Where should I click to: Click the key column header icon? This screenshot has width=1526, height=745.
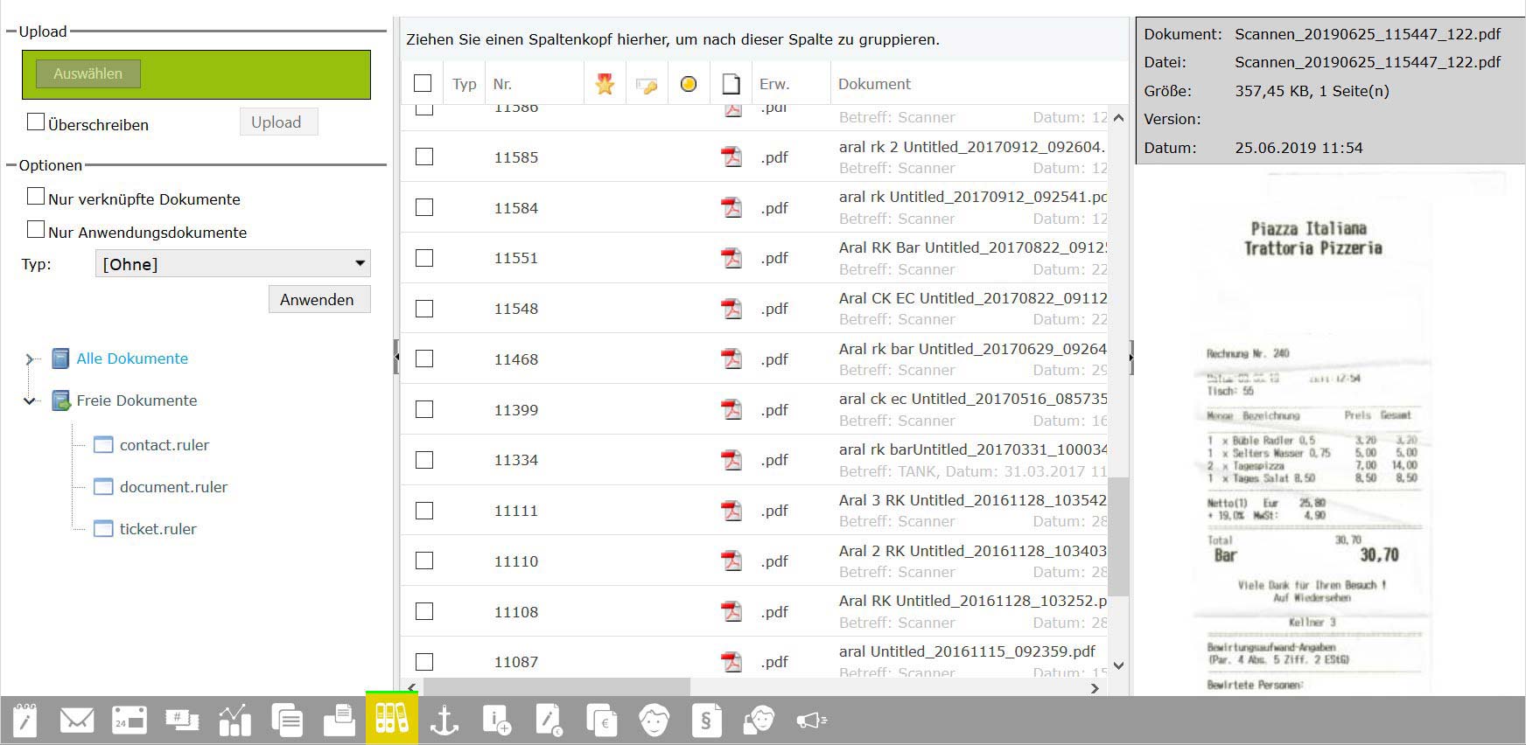pyautogui.click(x=647, y=85)
